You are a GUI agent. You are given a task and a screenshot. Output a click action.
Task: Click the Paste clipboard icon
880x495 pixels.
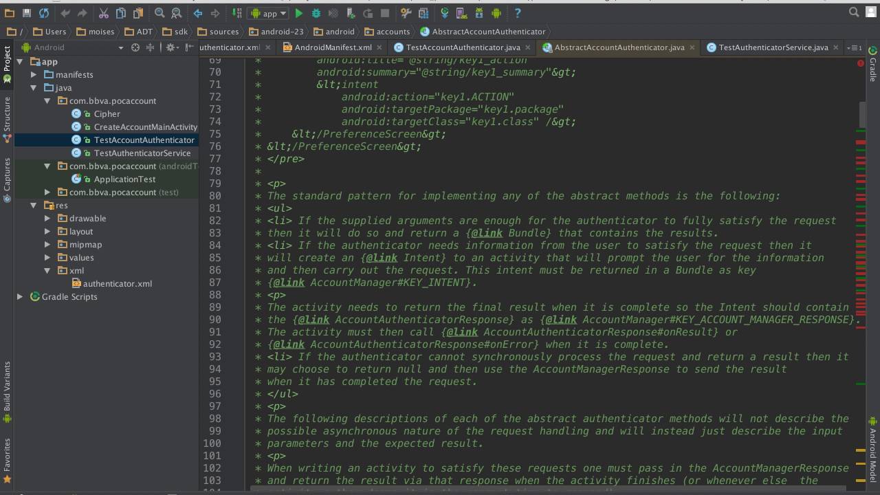pos(138,13)
